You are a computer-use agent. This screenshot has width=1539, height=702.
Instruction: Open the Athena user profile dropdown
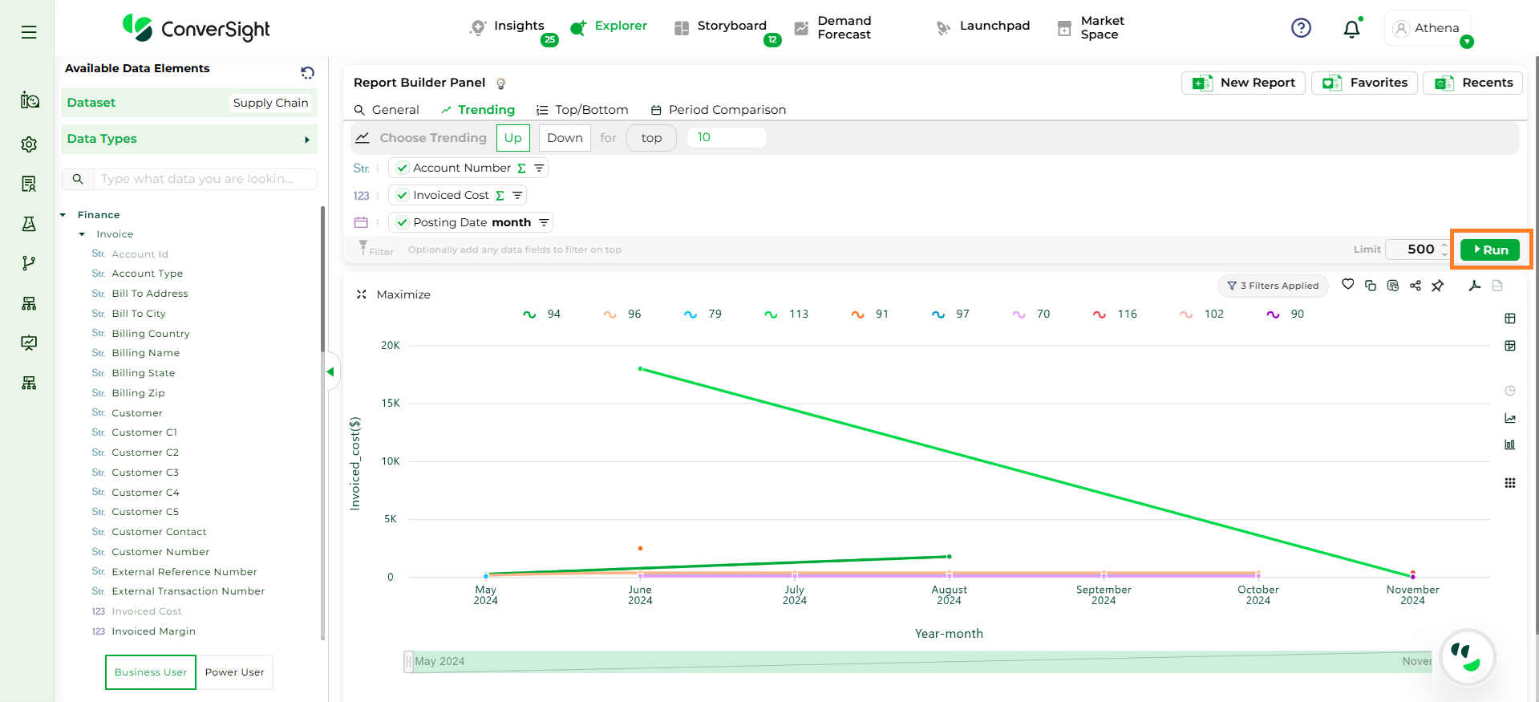(x=1428, y=28)
